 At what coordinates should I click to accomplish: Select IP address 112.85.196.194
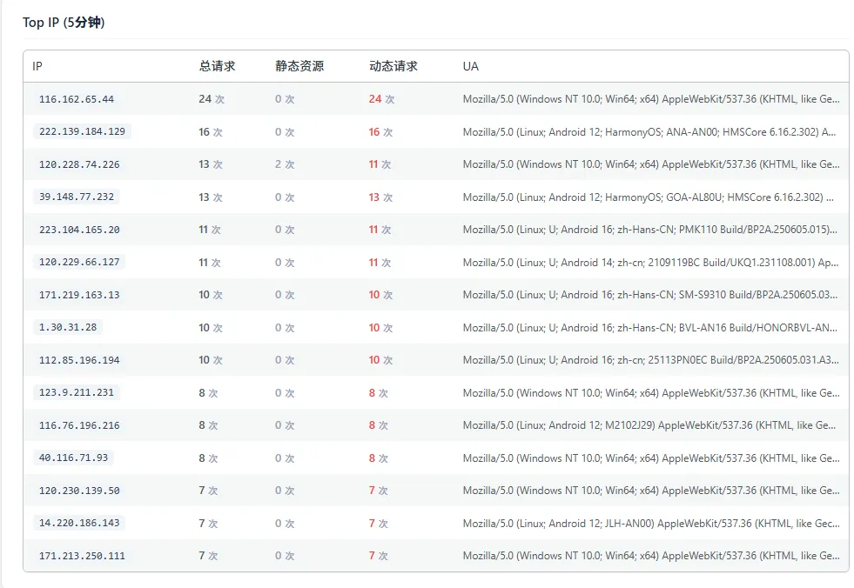79,360
